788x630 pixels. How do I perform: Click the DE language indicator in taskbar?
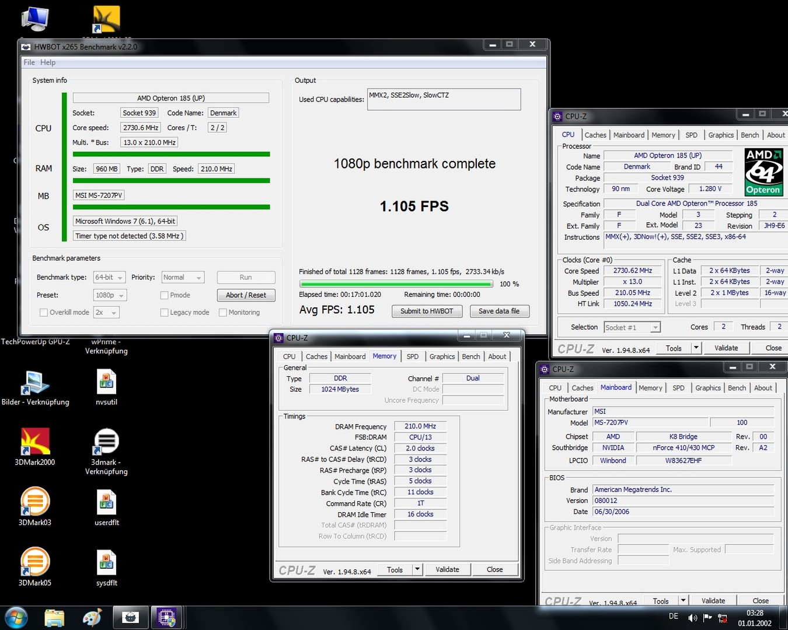click(674, 616)
